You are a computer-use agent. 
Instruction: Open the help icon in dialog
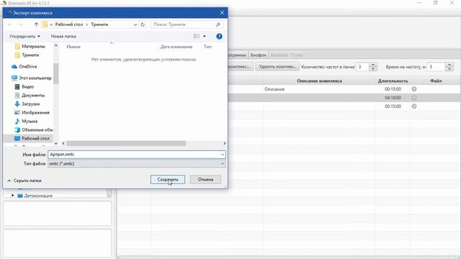[x=219, y=37]
